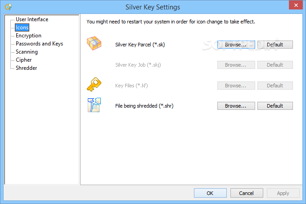Open the User Interface settings page
The image size is (306, 204).
[x=32, y=19]
